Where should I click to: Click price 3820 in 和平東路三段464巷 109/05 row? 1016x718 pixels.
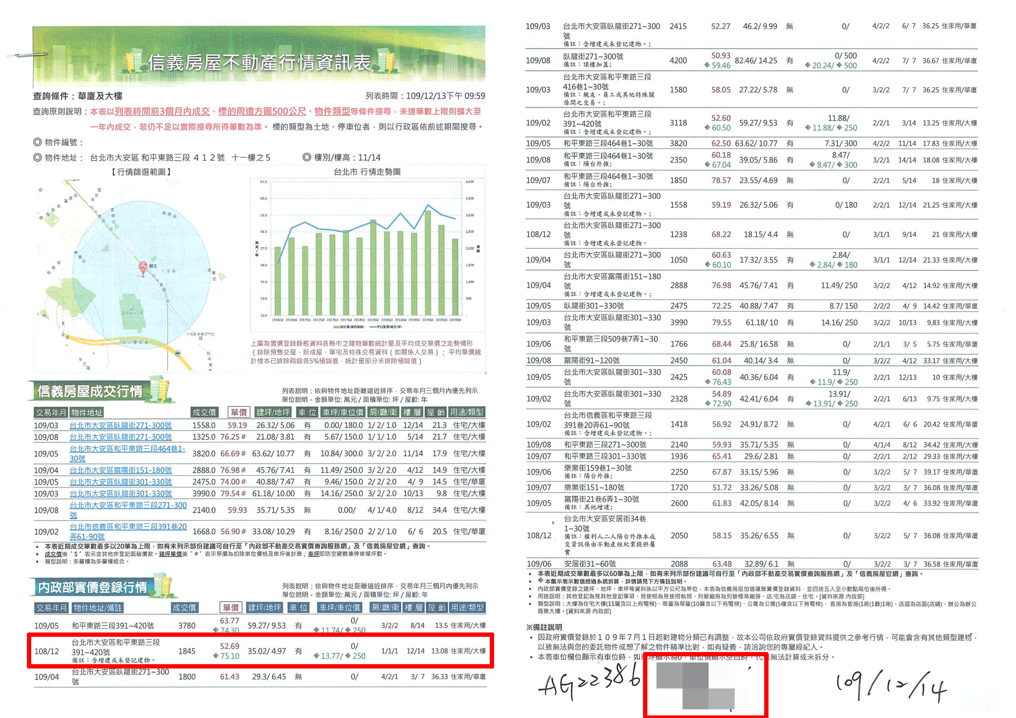(678, 143)
